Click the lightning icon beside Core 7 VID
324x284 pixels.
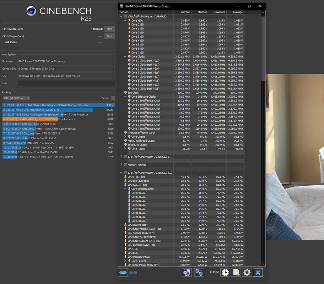coord(129,53)
